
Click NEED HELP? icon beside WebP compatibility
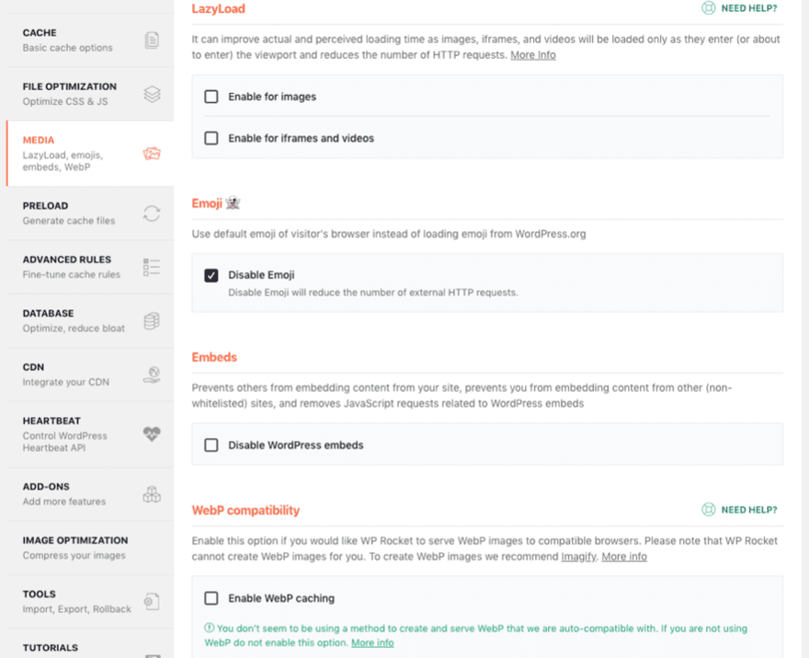coord(707,509)
